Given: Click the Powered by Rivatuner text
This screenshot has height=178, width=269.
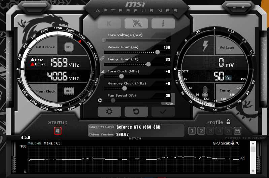Looking at the screenshot, I should pyautogui.click(x=245, y=138).
